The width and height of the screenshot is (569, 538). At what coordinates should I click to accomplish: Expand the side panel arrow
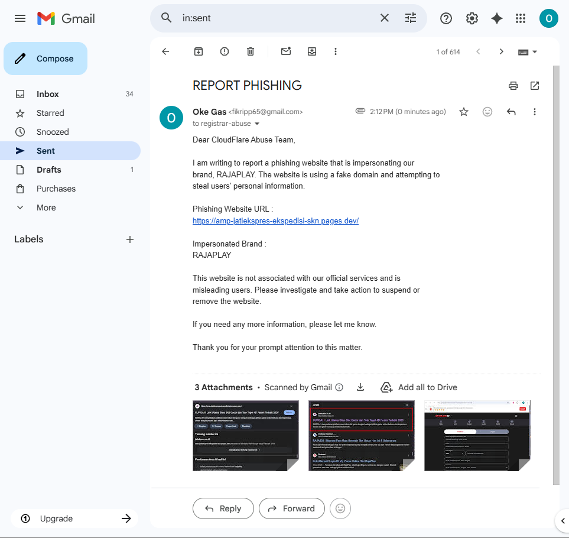pos(563,521)
